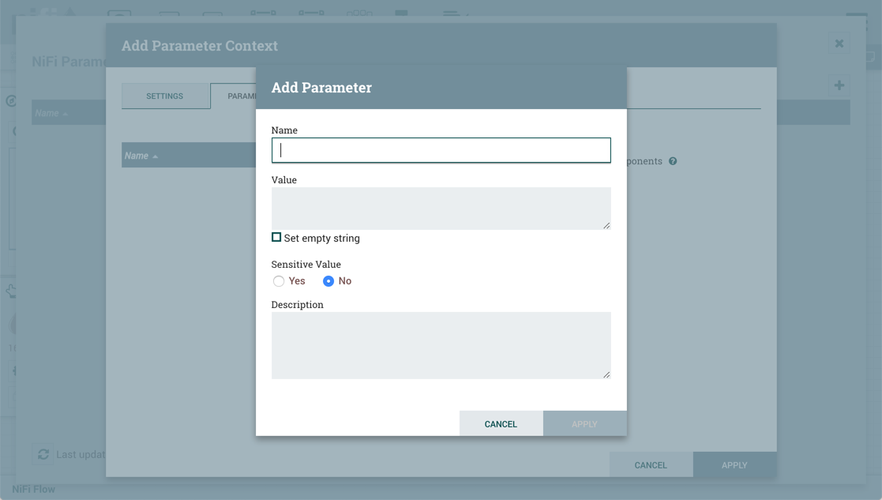The width and height of the screenshot is (882, 500).
Task: Click the plus icon to add a context
Action: 839,85
